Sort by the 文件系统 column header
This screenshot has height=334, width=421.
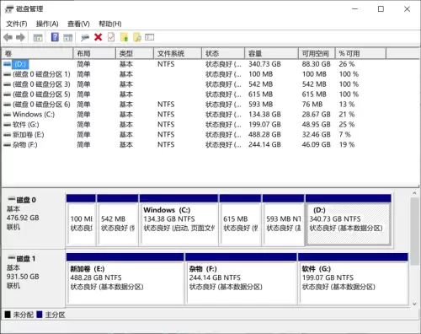click(178, 53)
